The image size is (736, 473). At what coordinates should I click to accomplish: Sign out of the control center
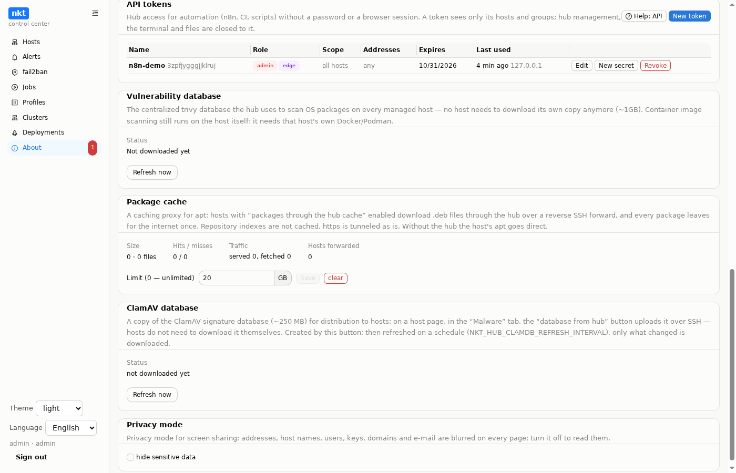(x=32, y=457)
